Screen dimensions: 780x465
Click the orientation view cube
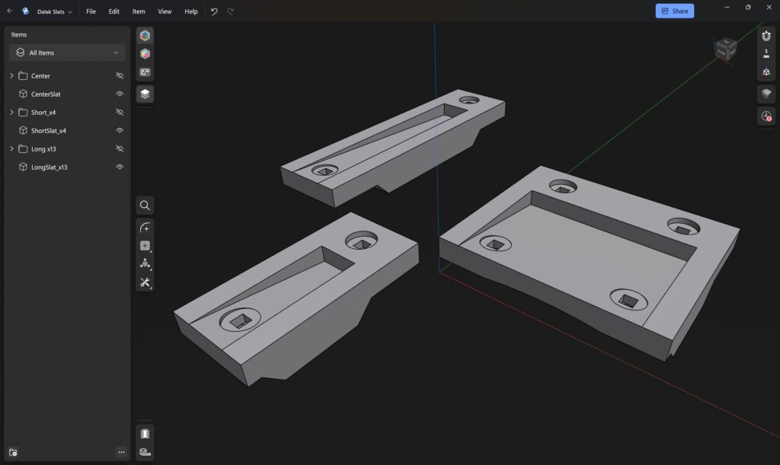point(725,49)
